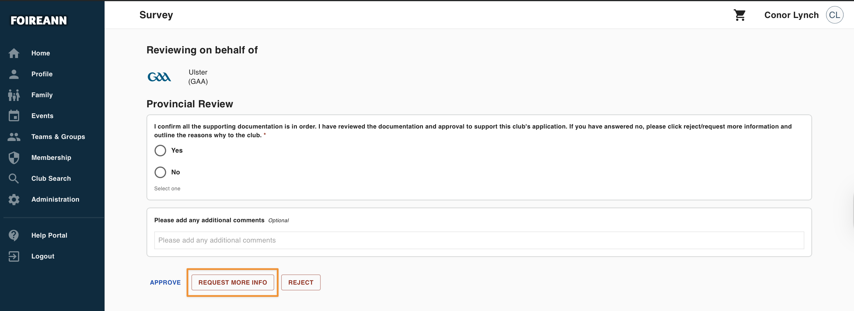Click the Club Search magnifier icon
854x311 pixels.
14,178
